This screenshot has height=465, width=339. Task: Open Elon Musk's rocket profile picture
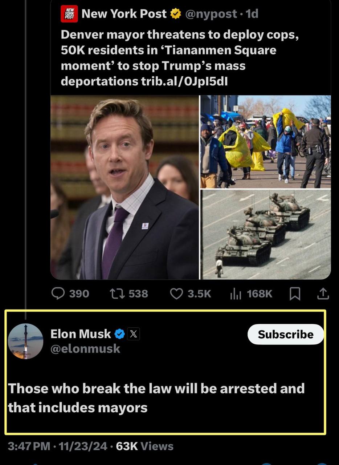tap(25, 341)
